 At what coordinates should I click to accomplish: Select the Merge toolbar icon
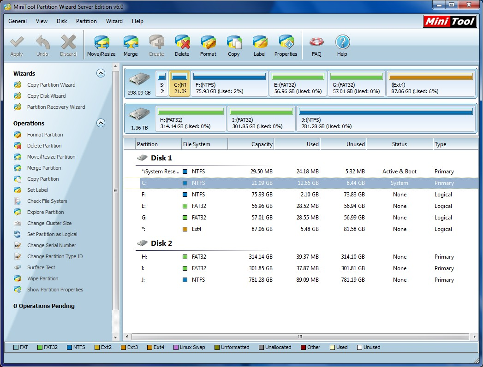[131, 45]
